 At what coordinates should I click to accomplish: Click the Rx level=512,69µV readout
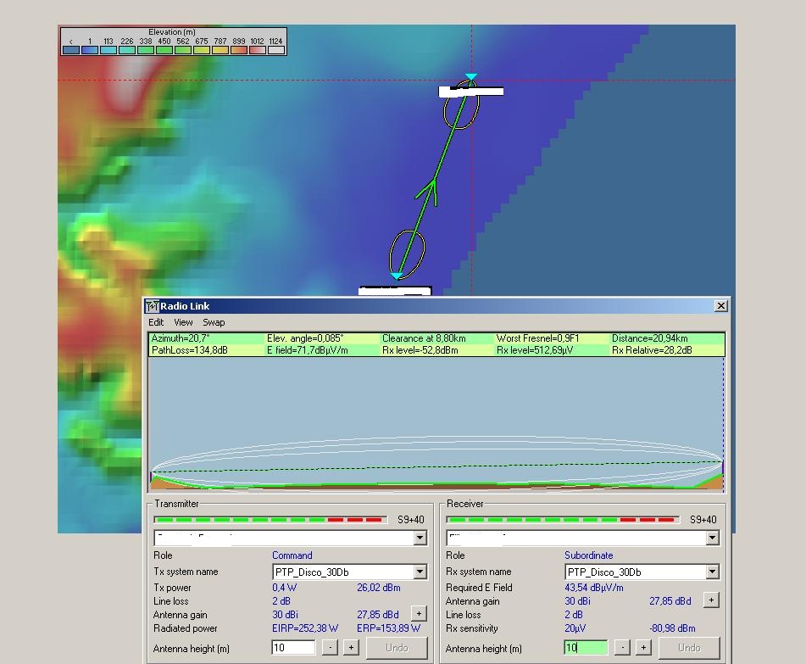[534, 350]
